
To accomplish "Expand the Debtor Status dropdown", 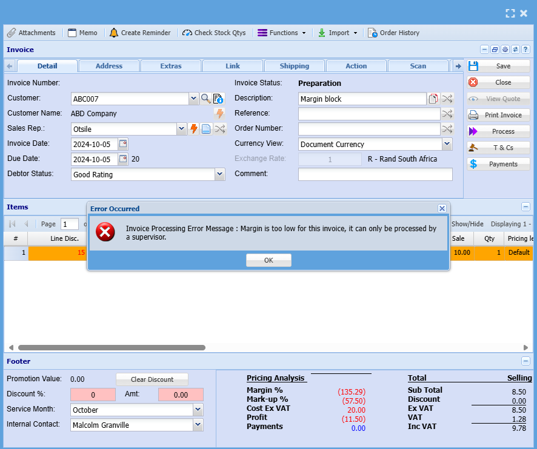I will [219, 174].
